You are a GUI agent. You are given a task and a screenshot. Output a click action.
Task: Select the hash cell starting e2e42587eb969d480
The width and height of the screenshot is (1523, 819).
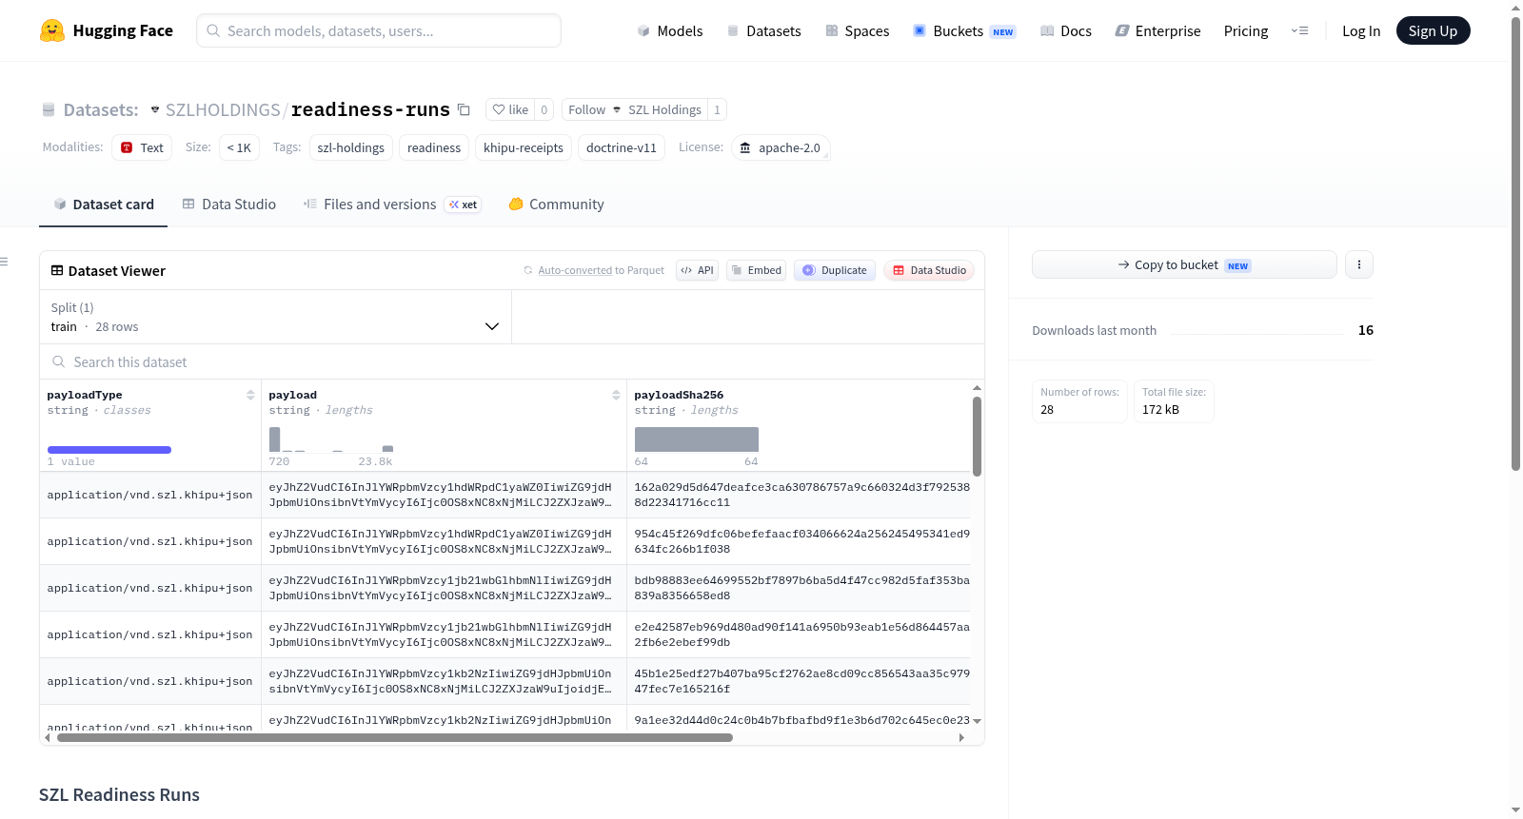(x=802, y=634)
